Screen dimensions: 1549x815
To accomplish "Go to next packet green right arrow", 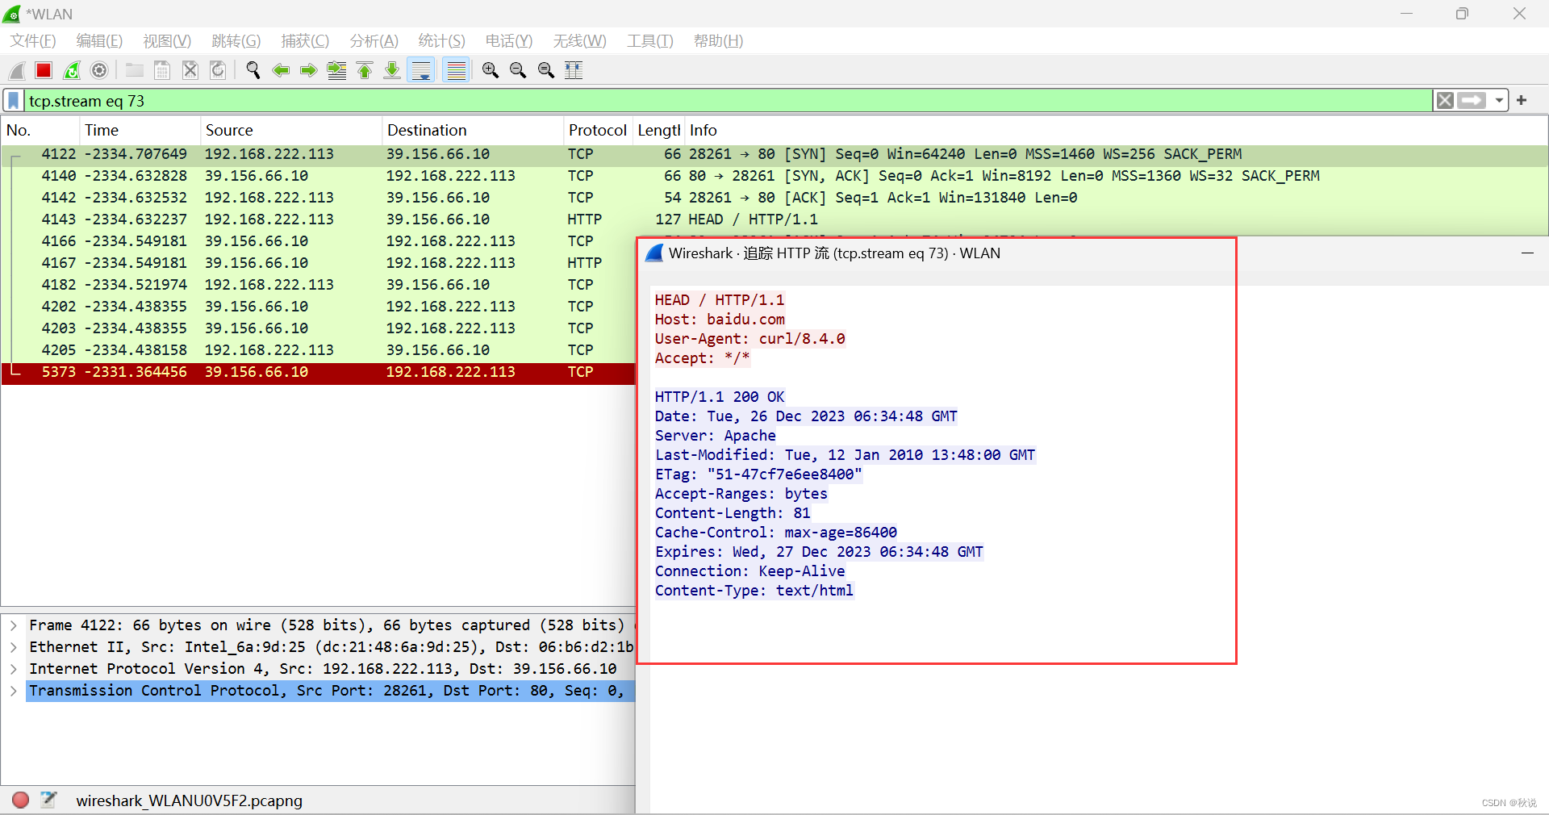I will pyautogui.click(x=308, y=70).
